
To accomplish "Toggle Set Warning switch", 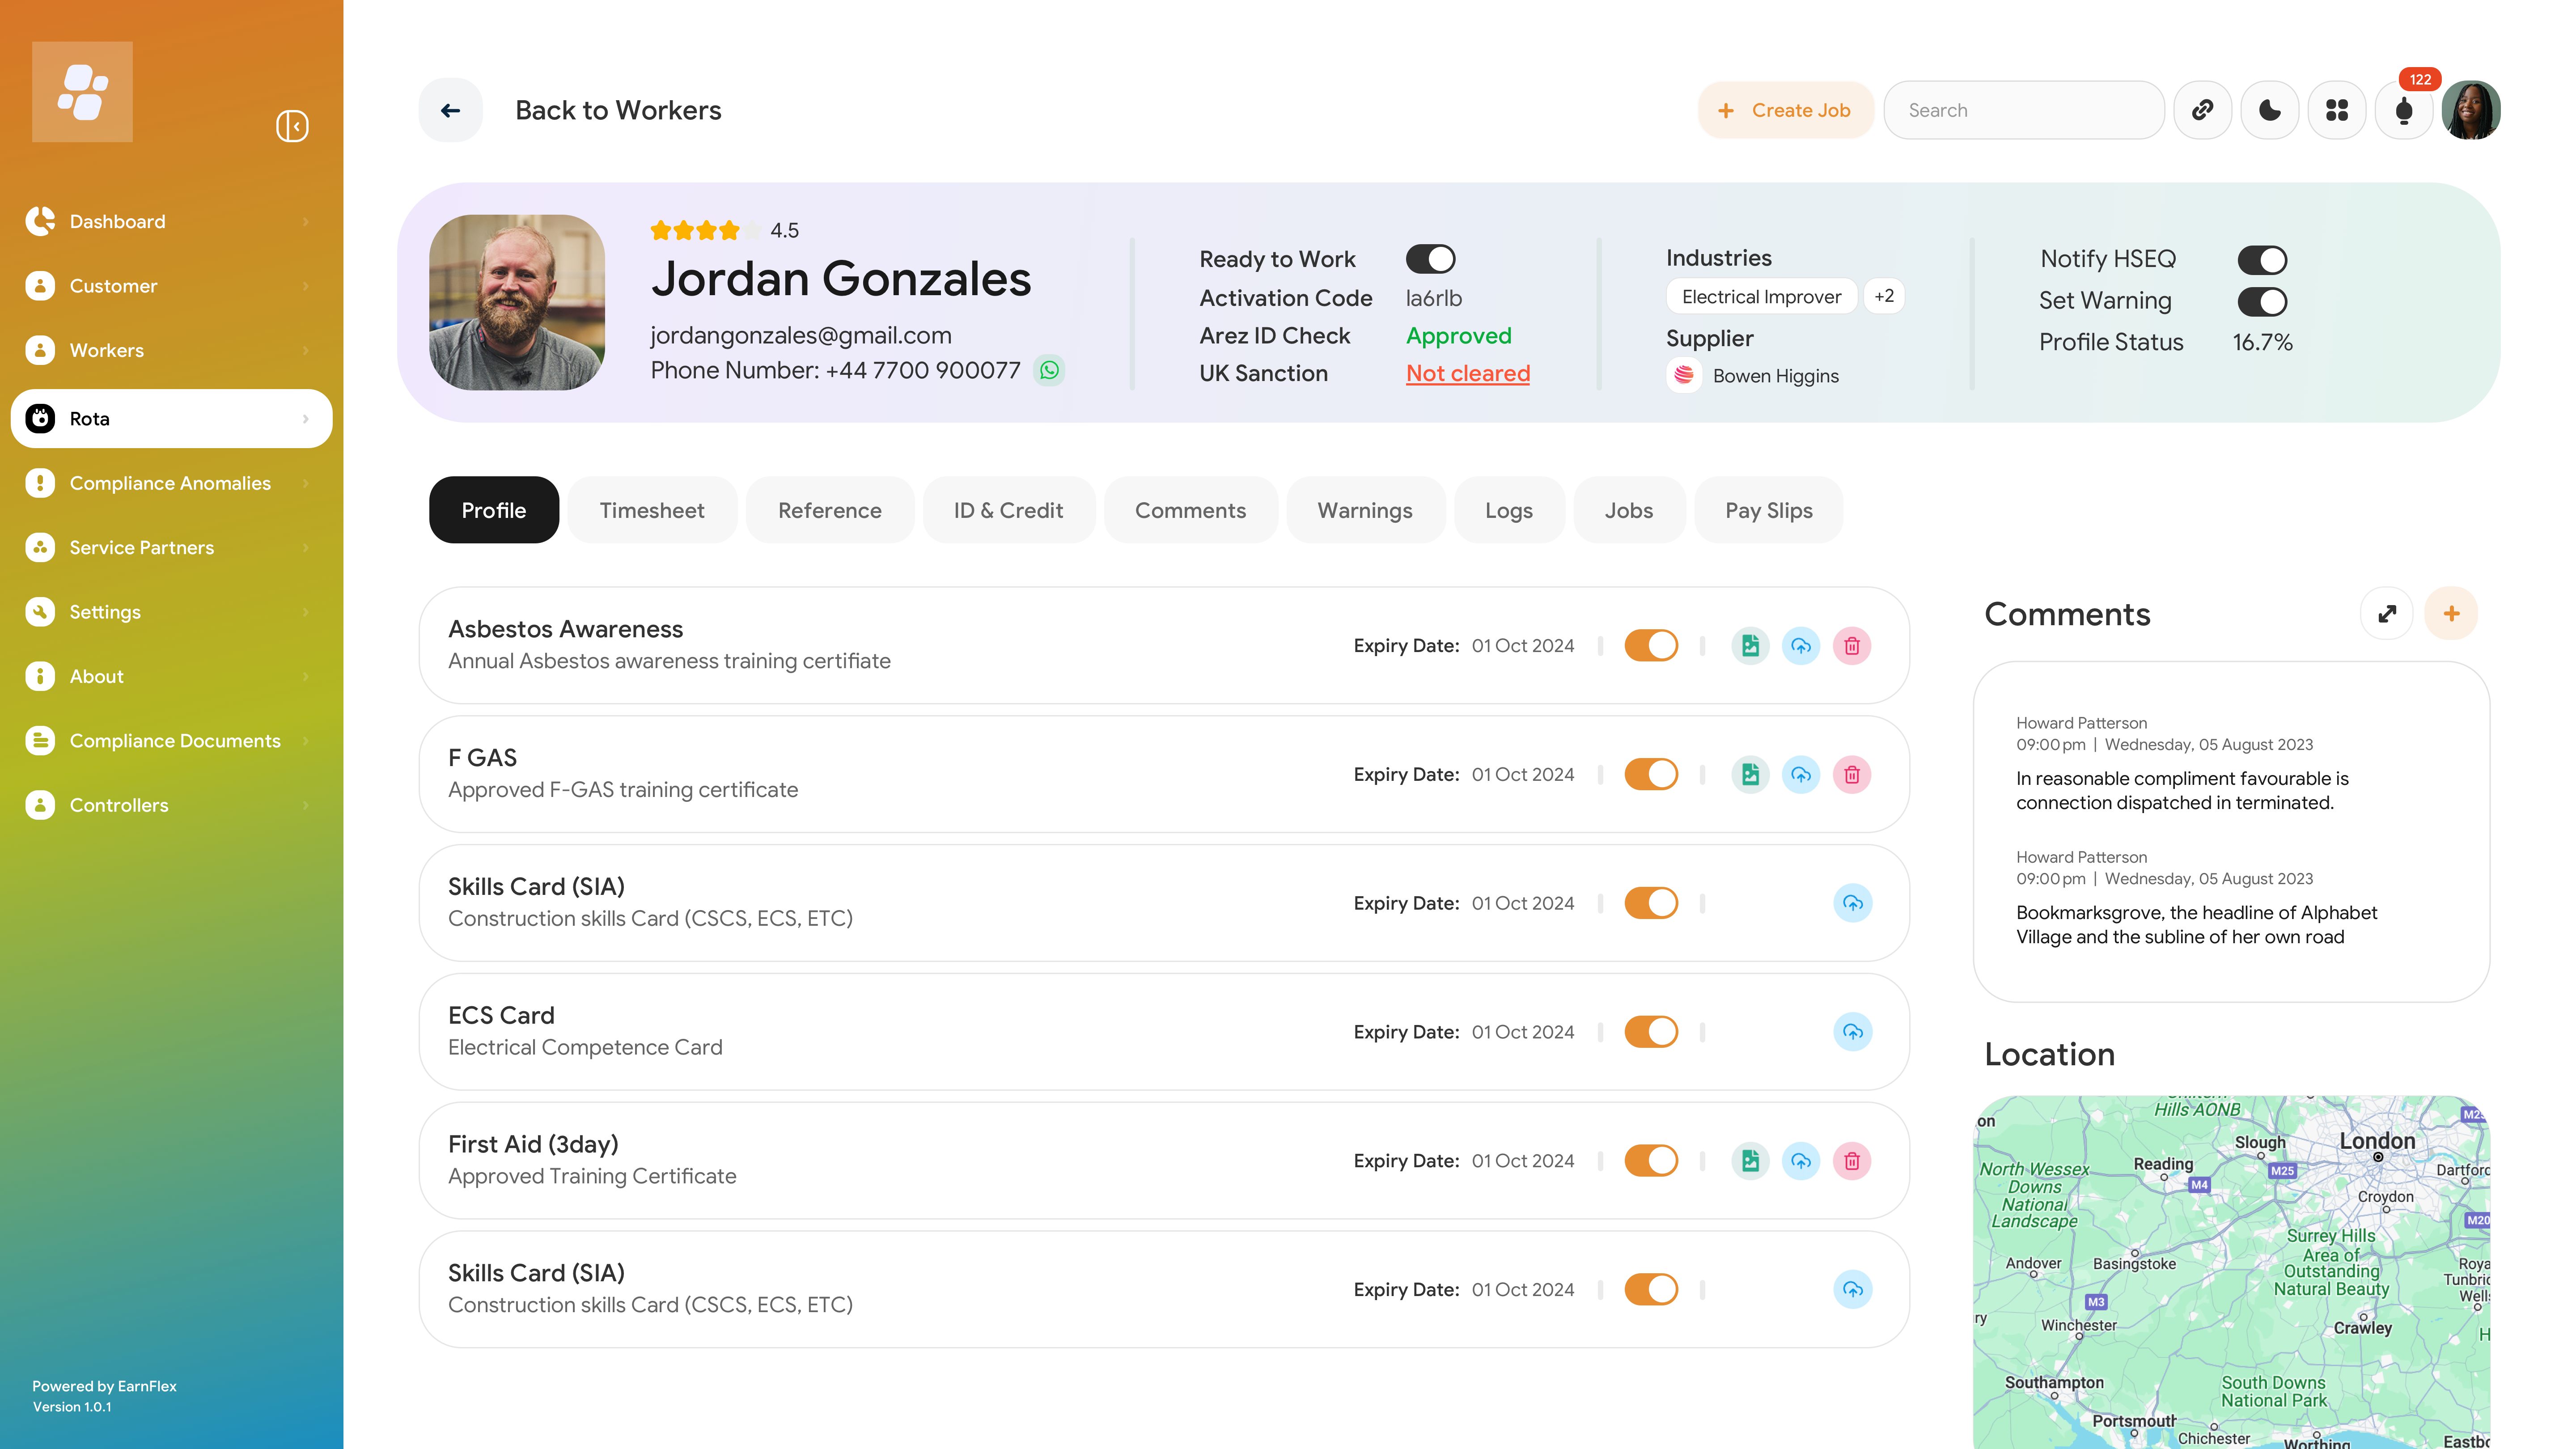I will click(2262, 301).
